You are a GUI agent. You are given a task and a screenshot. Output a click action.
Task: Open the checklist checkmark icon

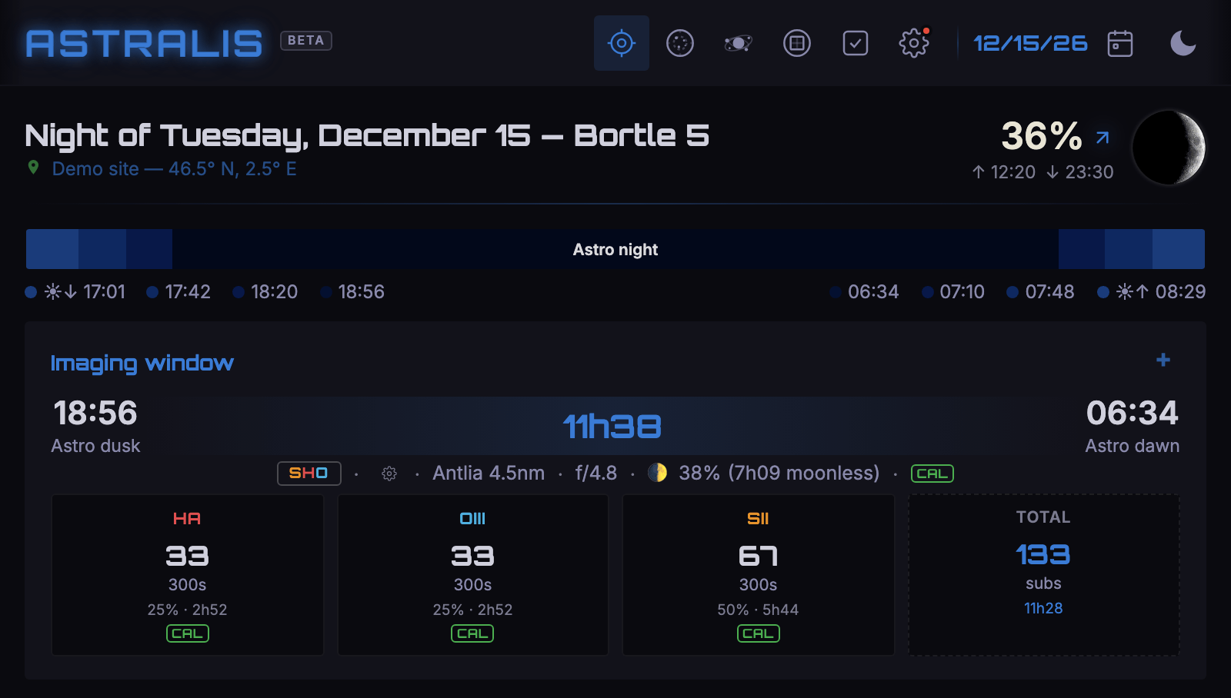pos(856,43)
